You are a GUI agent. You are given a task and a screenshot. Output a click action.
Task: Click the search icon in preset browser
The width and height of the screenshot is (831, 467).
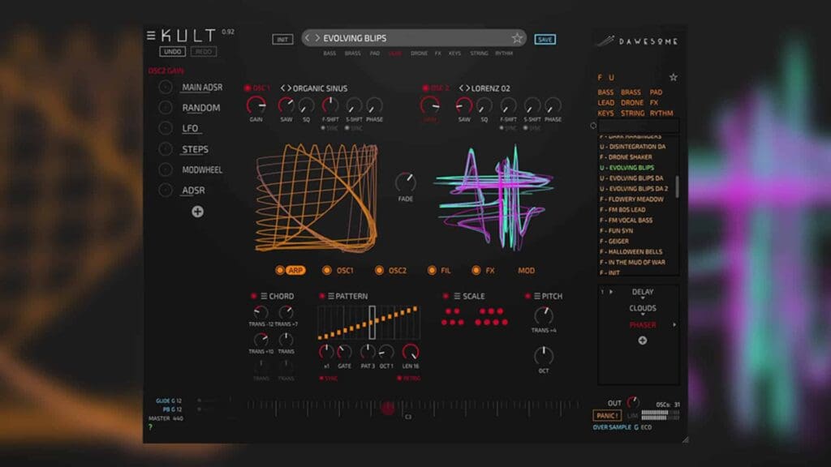pyautogui.click(x=593, y=126)
